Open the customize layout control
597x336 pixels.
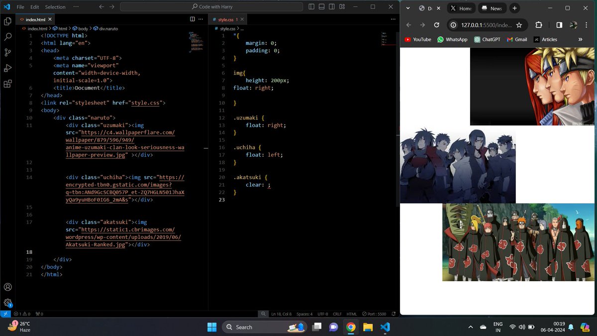click(342, 7)
